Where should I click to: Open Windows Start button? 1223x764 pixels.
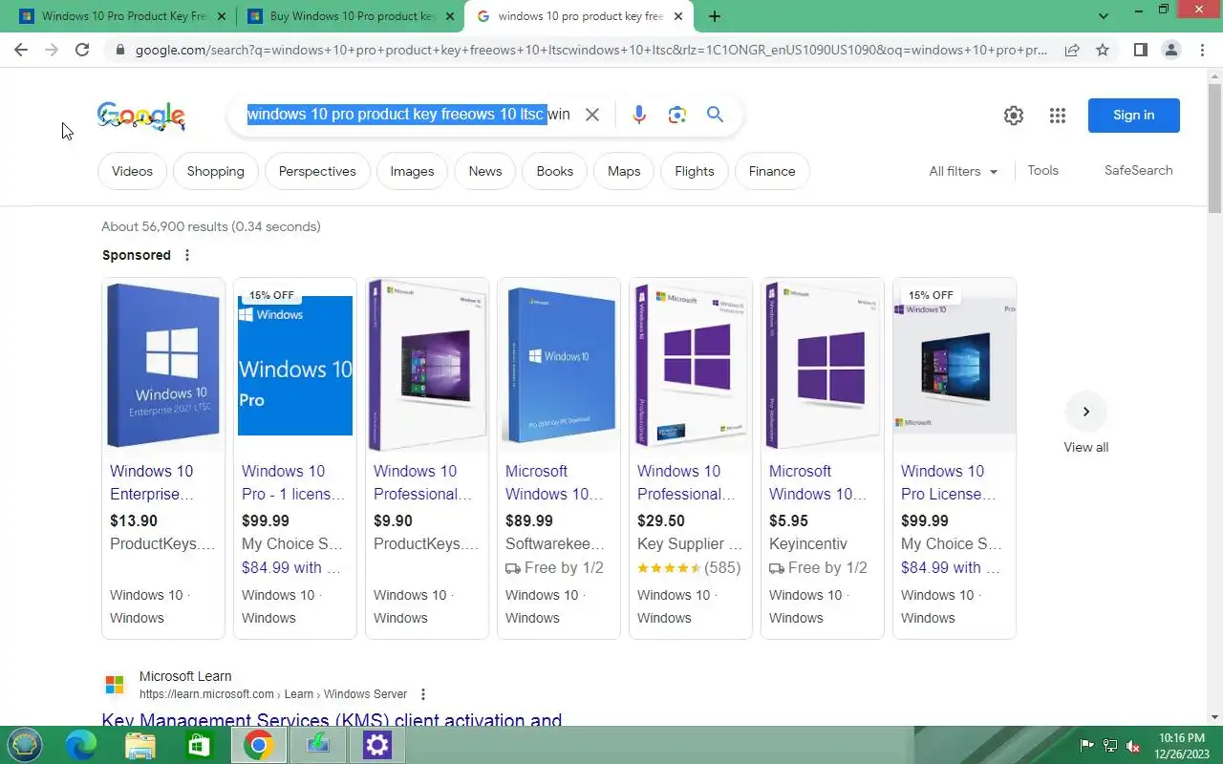pos(25,745)
